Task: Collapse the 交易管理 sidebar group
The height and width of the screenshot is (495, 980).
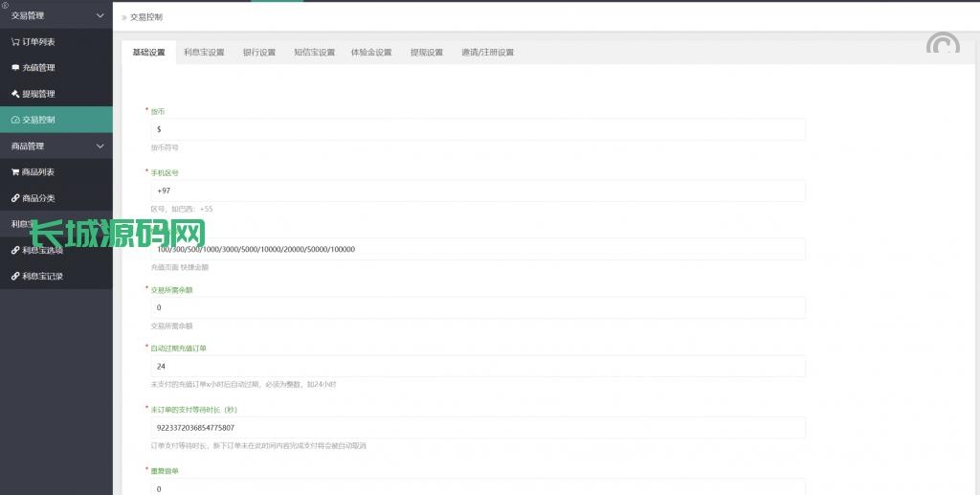Action: click(100, 16)
